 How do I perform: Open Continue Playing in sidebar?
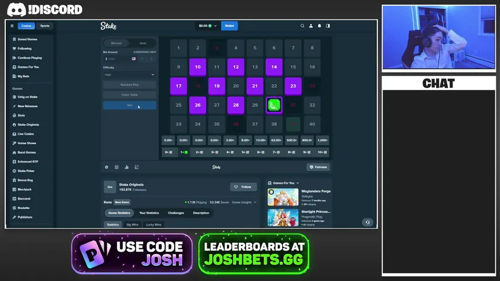click(x=30, y=58)
